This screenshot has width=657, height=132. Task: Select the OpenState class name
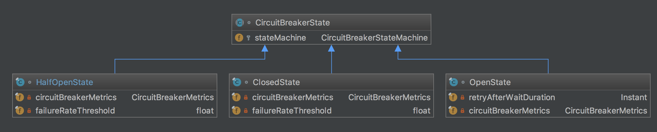(x=490, y=82)
